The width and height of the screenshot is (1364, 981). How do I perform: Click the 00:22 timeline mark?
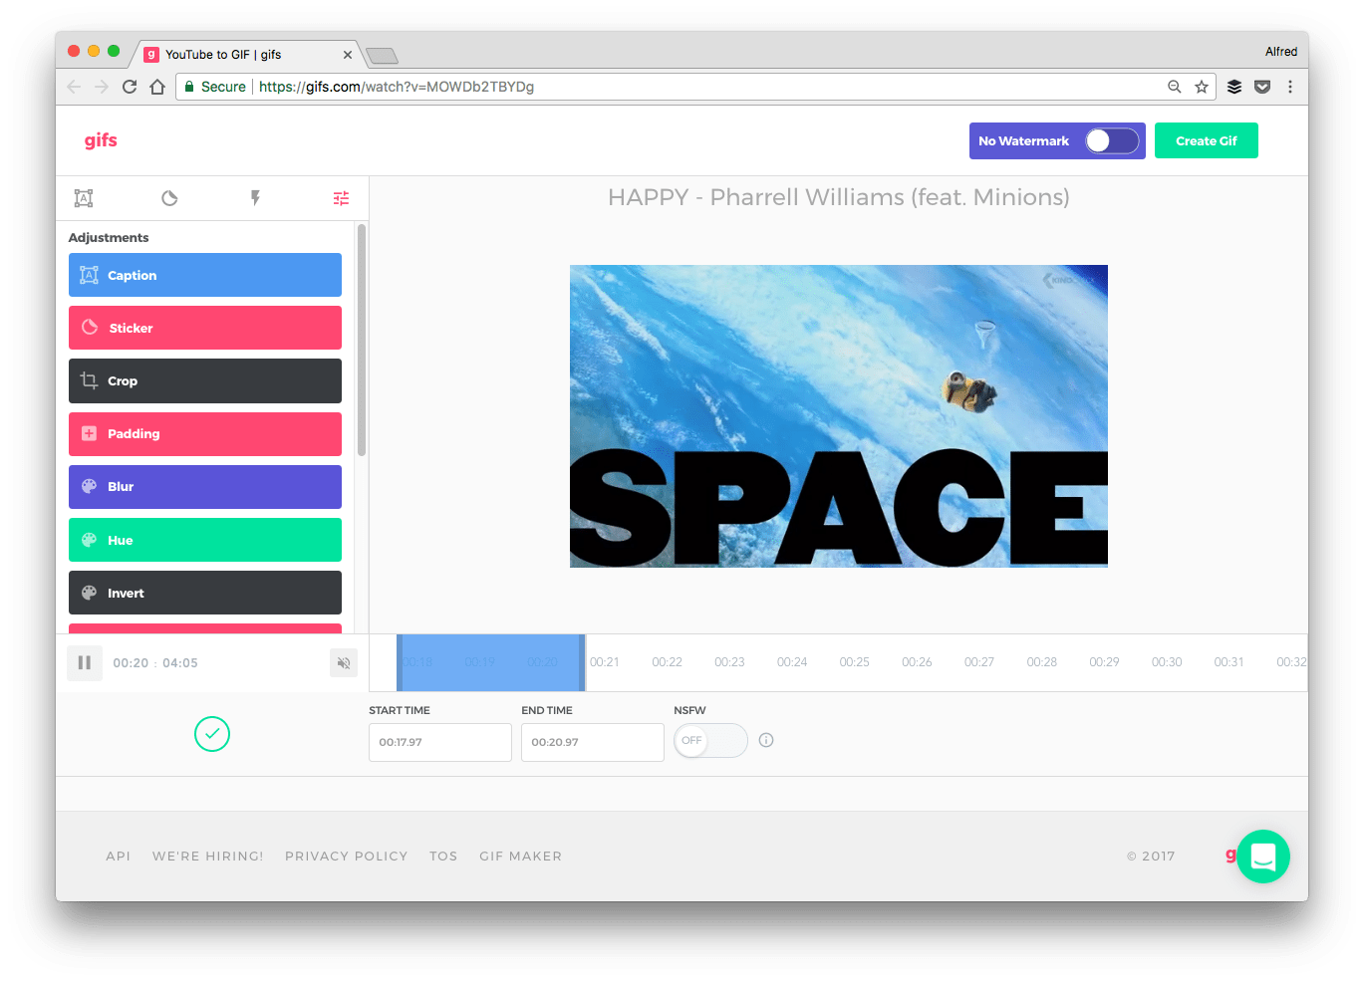point(667,662)
